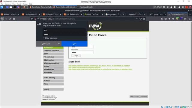Open Upload in DVWA sidebar
This screenshot has height=108, width=192.
click(53, 66)
